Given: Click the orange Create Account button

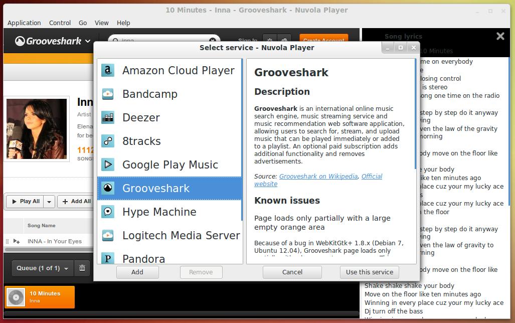Looking at the screenshot, I should [323, 39].
